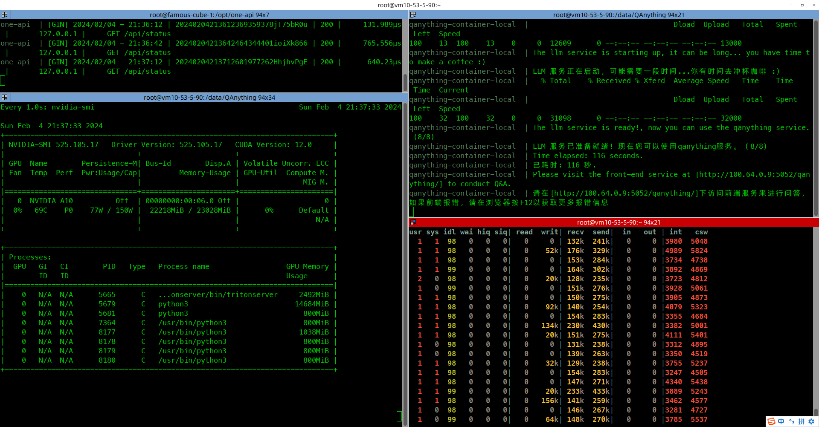The width and height of the screenshot is (819, 427).
Task: Click '已耗时: 116 秒.' log text
Action: [564, 165]
